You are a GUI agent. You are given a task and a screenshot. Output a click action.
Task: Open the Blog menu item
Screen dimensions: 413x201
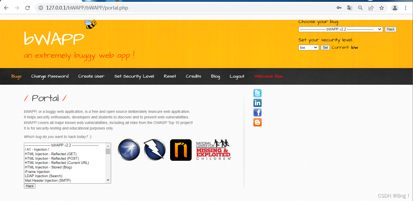pyautogui.click(x=216, y=76)
